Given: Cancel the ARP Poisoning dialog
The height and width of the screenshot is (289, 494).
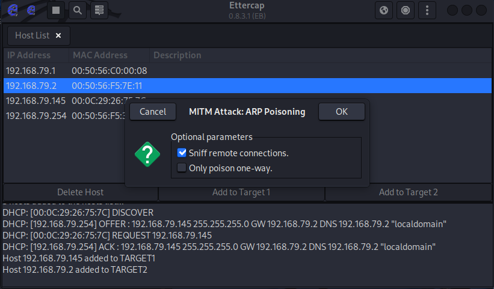Looking at the screenshot, I should 153,112.
